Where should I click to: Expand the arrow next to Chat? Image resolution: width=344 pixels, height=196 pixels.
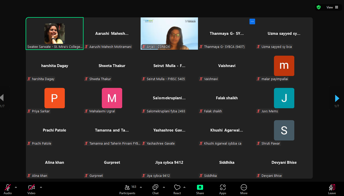(164, 187)
